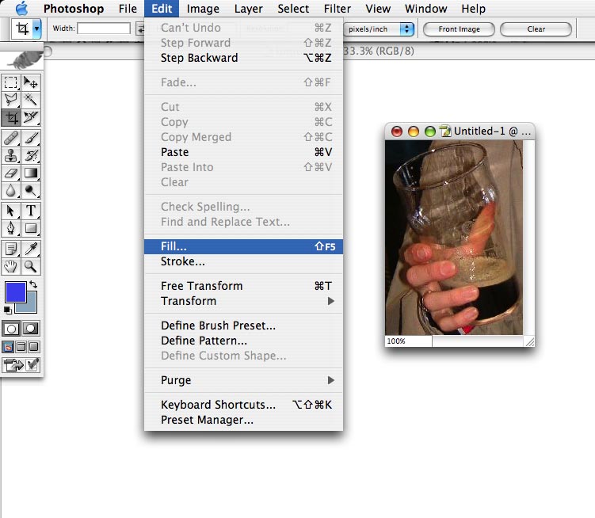This screenshot has height=518, width=595.
Task: Select the Polygonal Lasso tool
Action: 10,100
